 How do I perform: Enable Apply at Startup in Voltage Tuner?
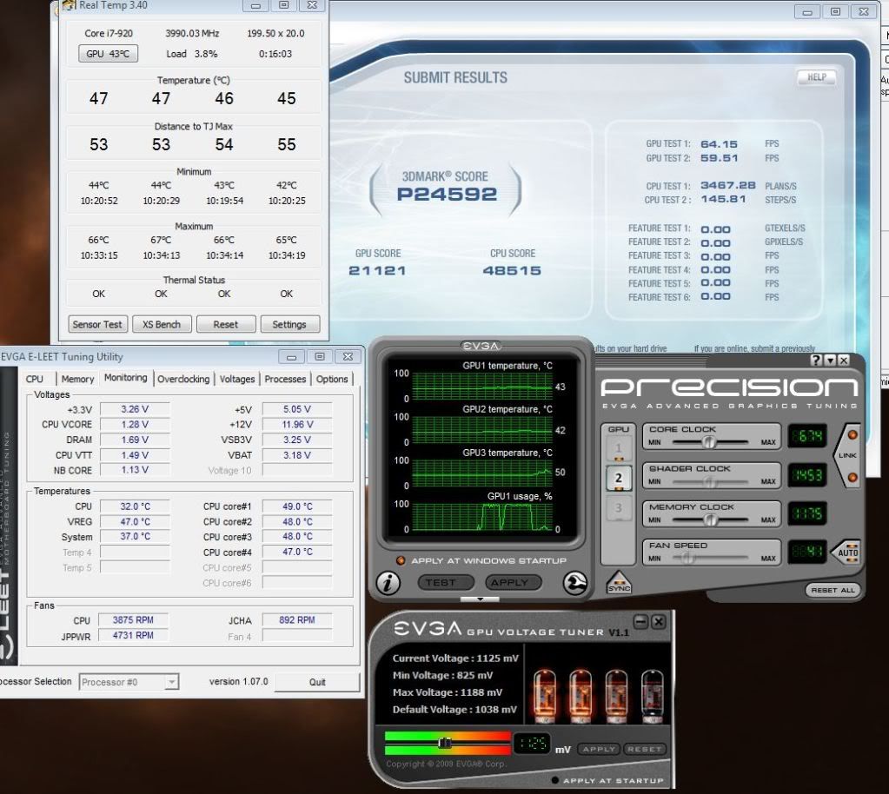(555, 780)
